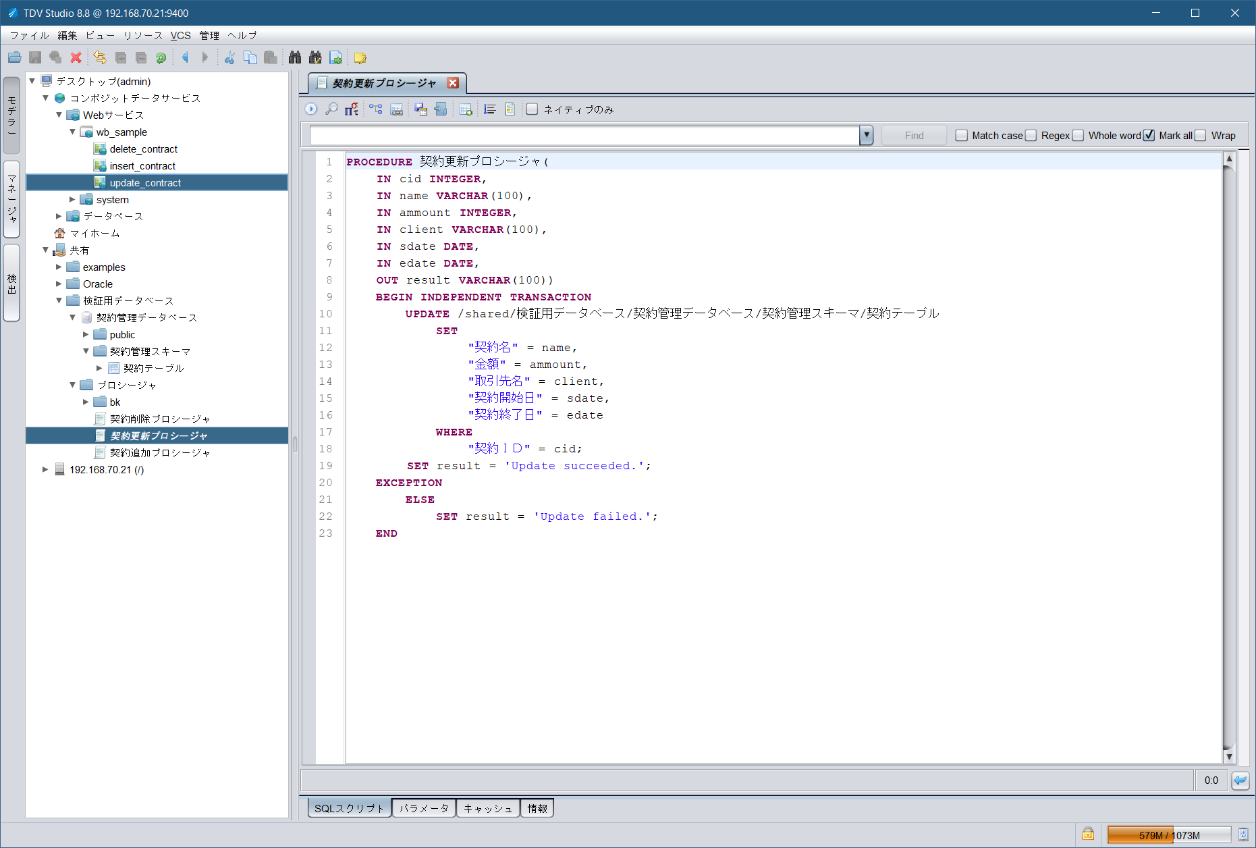
Task: Close the 契約更新プロシージャ editor tab
Action: (453, 83)
